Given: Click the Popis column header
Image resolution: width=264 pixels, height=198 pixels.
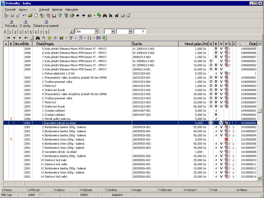Looking at the screenshot, I should [x=88, y=44].
